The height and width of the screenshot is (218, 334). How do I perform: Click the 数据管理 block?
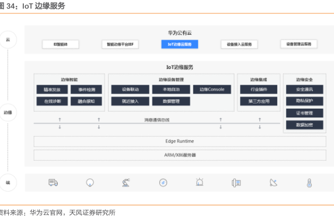point(171,101)
